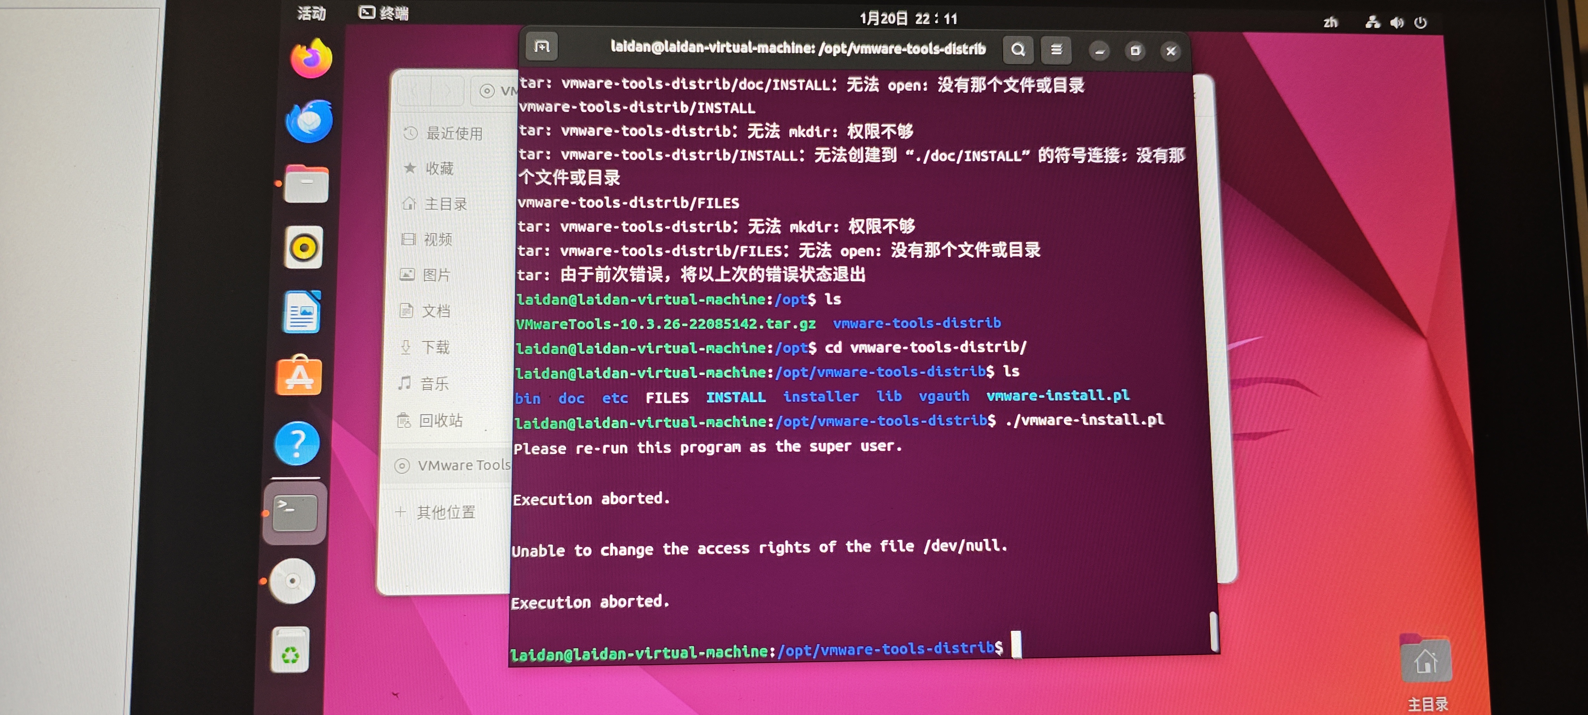
Task: Open 下载 folder in Files sidebar
Action: point(435,347)
